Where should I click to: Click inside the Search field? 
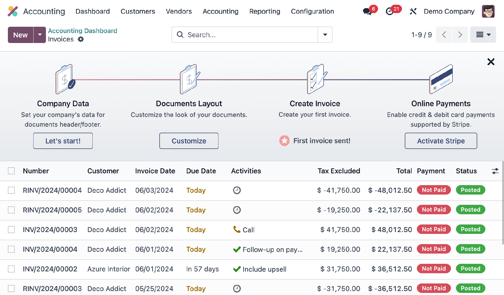[x=244, y=35]
